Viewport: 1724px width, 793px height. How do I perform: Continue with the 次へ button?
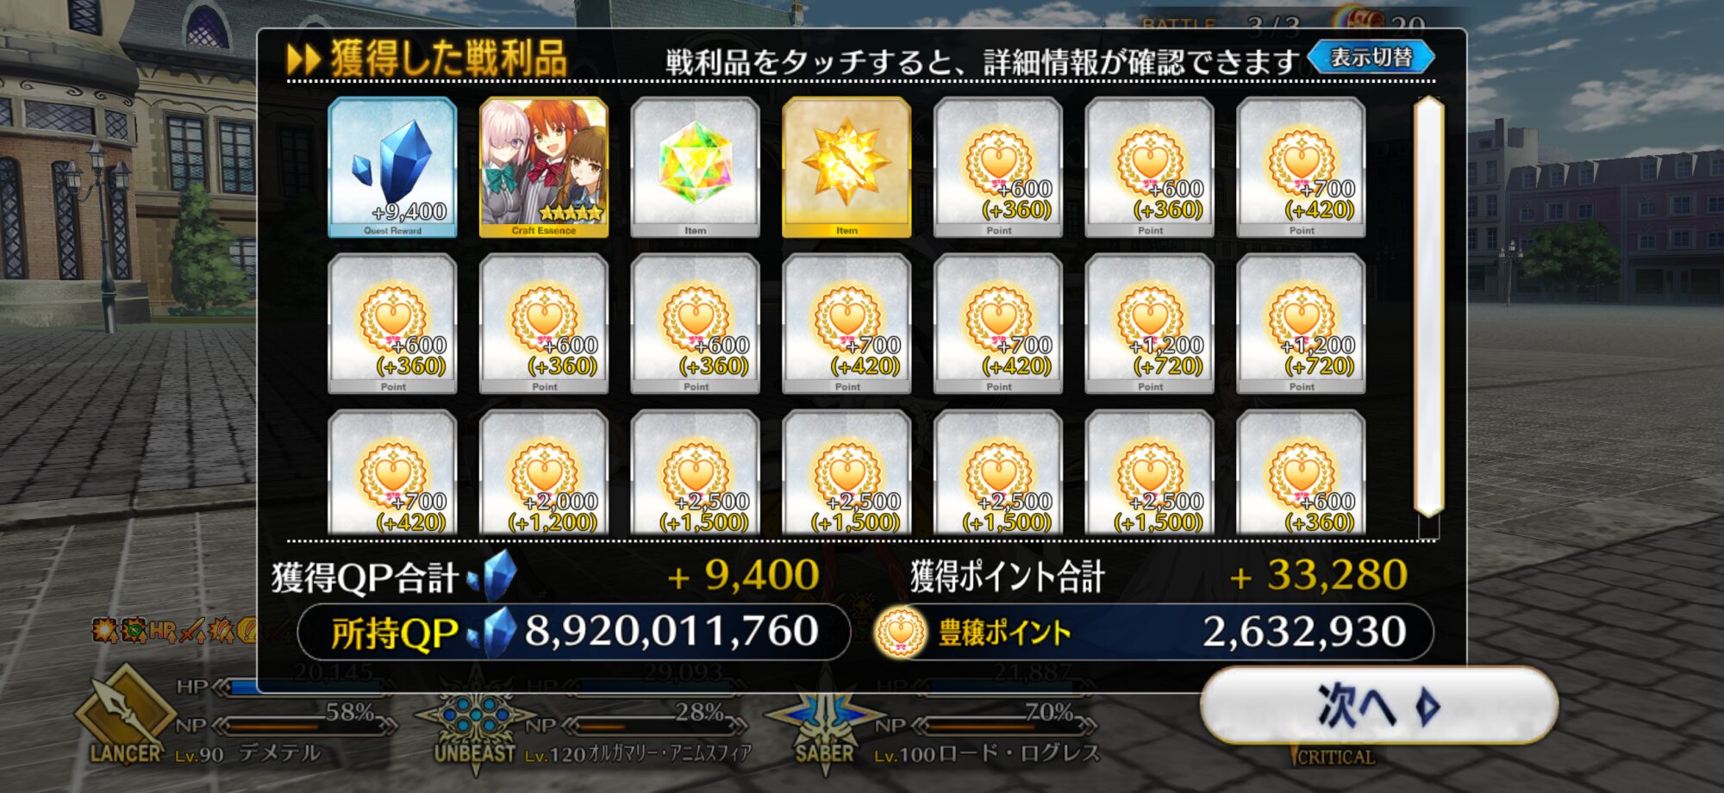click(1379, 706)
